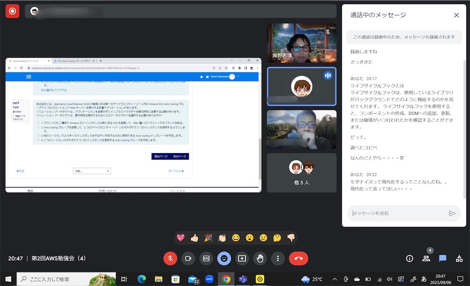Image resolution: width=470 pixels, height=286 pixels.
Task: Unmute the microphone
Action: coord(170,258)
